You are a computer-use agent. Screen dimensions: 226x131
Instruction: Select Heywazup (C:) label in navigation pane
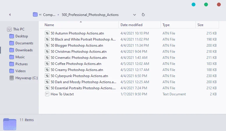27,78
